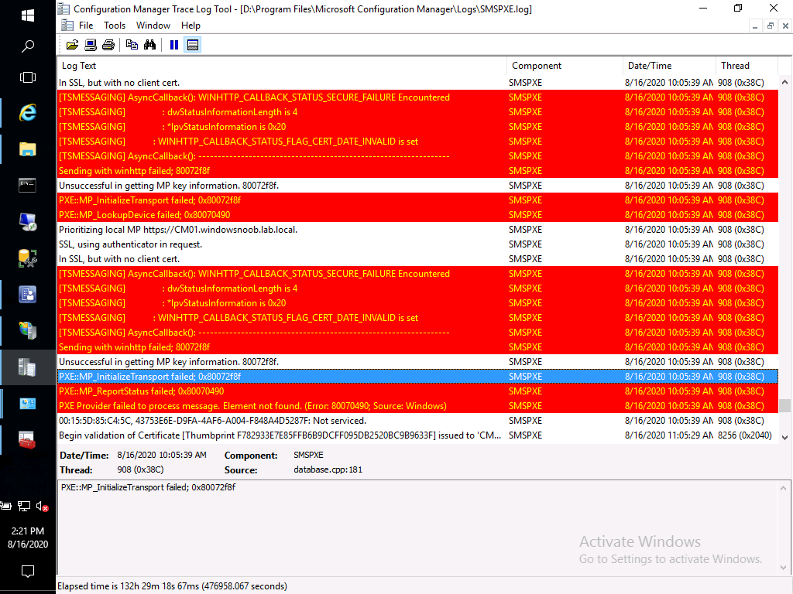Open the File menu
Screen dimensions: 793x594
click(x=86, y=26)
